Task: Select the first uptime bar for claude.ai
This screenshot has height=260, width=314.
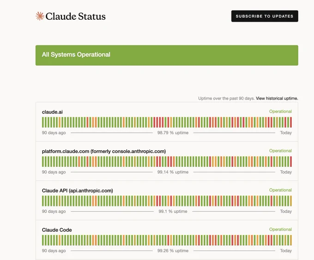Action: tap(43, 122)
